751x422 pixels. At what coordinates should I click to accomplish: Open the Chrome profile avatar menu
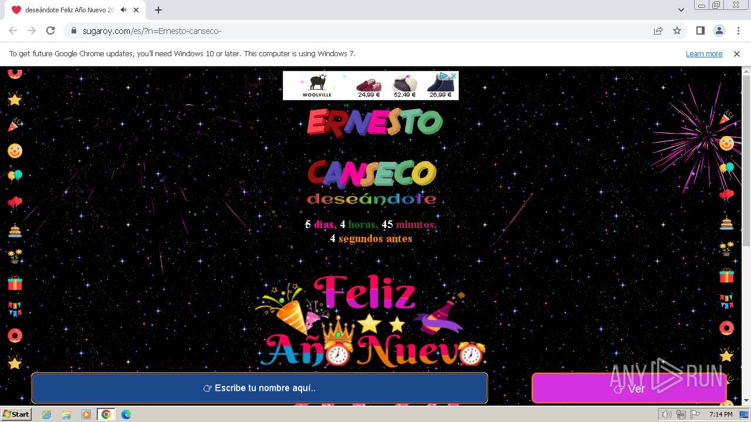[x=719, y=30]
